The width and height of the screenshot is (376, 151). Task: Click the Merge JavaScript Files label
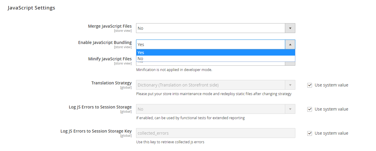(110, 26)
